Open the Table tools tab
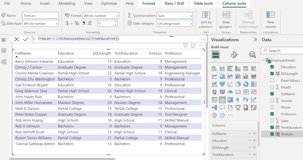This screenshot has width=303, height=160. pyautogui.click(x=203, y=4)
